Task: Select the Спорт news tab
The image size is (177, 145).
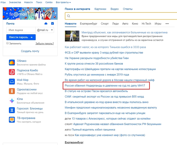Action: pos(105,24)
